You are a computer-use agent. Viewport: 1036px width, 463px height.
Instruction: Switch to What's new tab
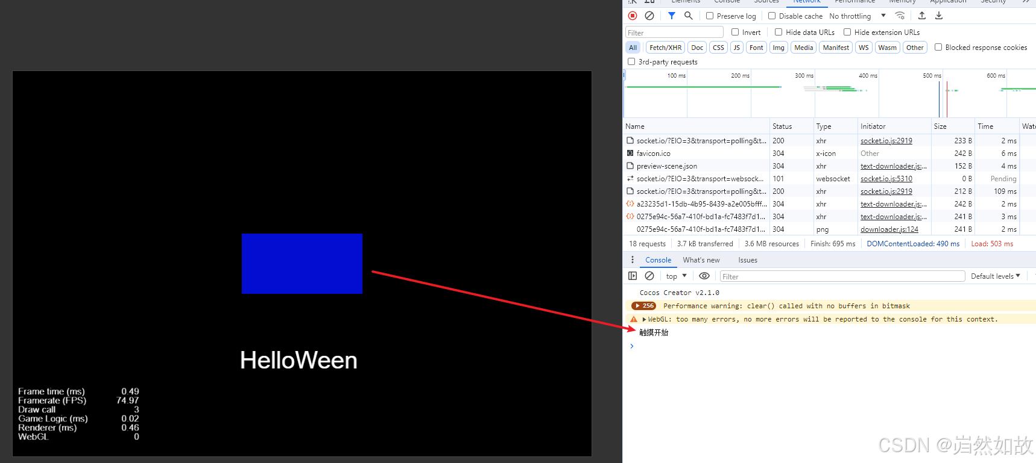701,260
